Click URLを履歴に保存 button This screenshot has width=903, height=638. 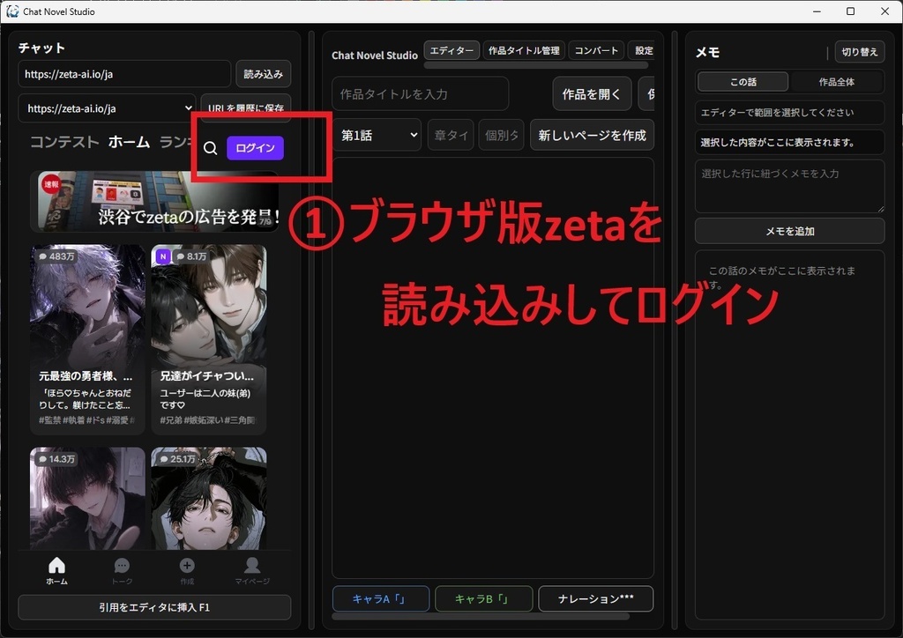click(x=246, y=108)
